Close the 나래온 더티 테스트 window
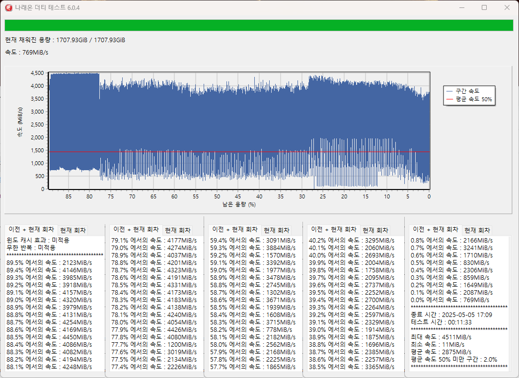Viewport: 519px width, 378px height. [507, 7]
